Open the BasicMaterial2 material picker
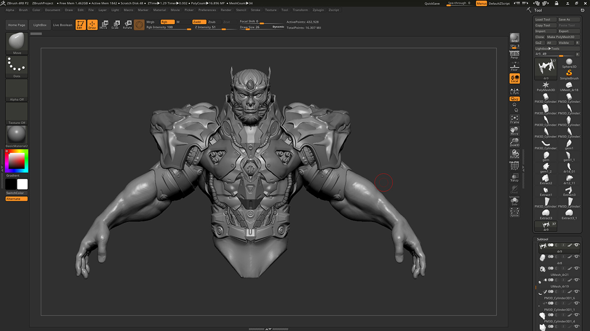 tap(17, 135)
